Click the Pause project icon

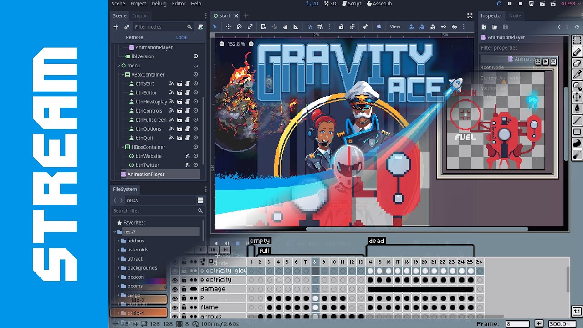[x=510, y=4]
